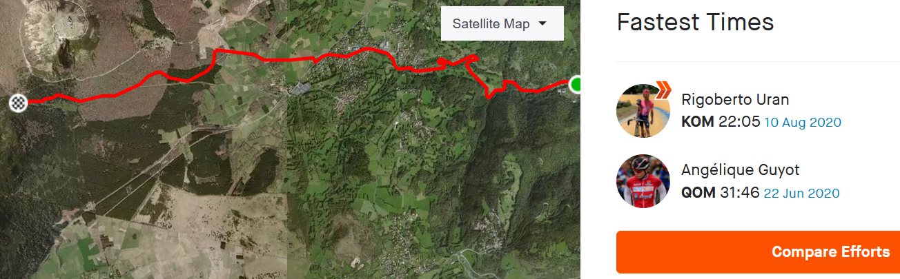Click the QOM label
Screen dimensions: 900x279
[x=698, y=193]
